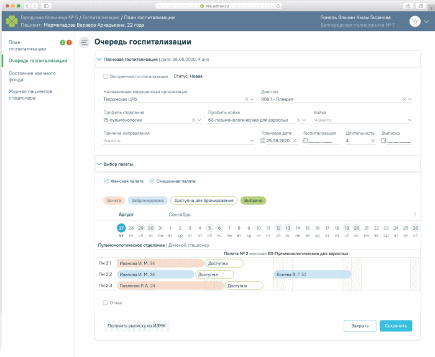Open calendar icon for Плановая дата
This screenshot has width=435, height=357.
pos(263,141)
